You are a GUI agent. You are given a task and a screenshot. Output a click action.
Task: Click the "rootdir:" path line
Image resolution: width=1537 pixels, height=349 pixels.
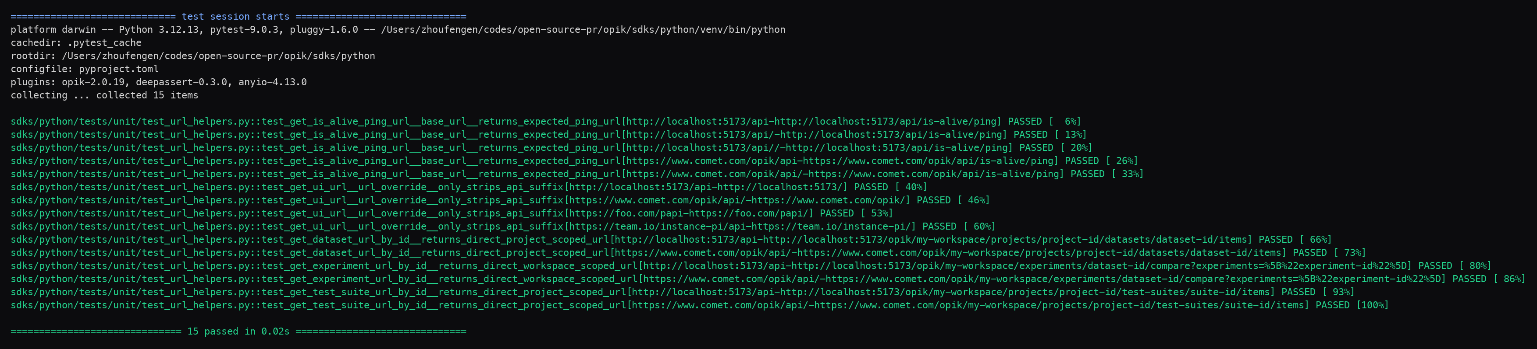[193, 56]
